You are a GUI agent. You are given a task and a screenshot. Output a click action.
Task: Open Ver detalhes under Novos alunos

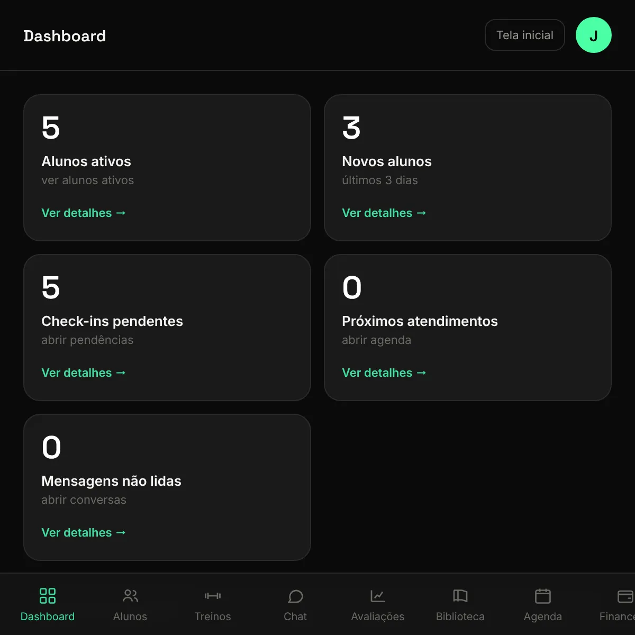coord(384,213)
